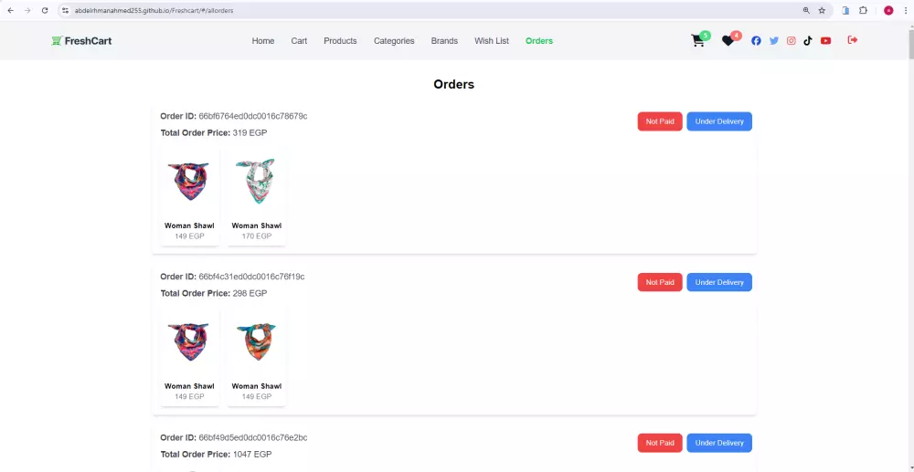This screenshot has height=472, width=914.
Task: Open Brands nav item
Action: [444, 41]
